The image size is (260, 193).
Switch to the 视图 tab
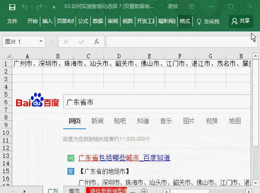coord(128,21)
